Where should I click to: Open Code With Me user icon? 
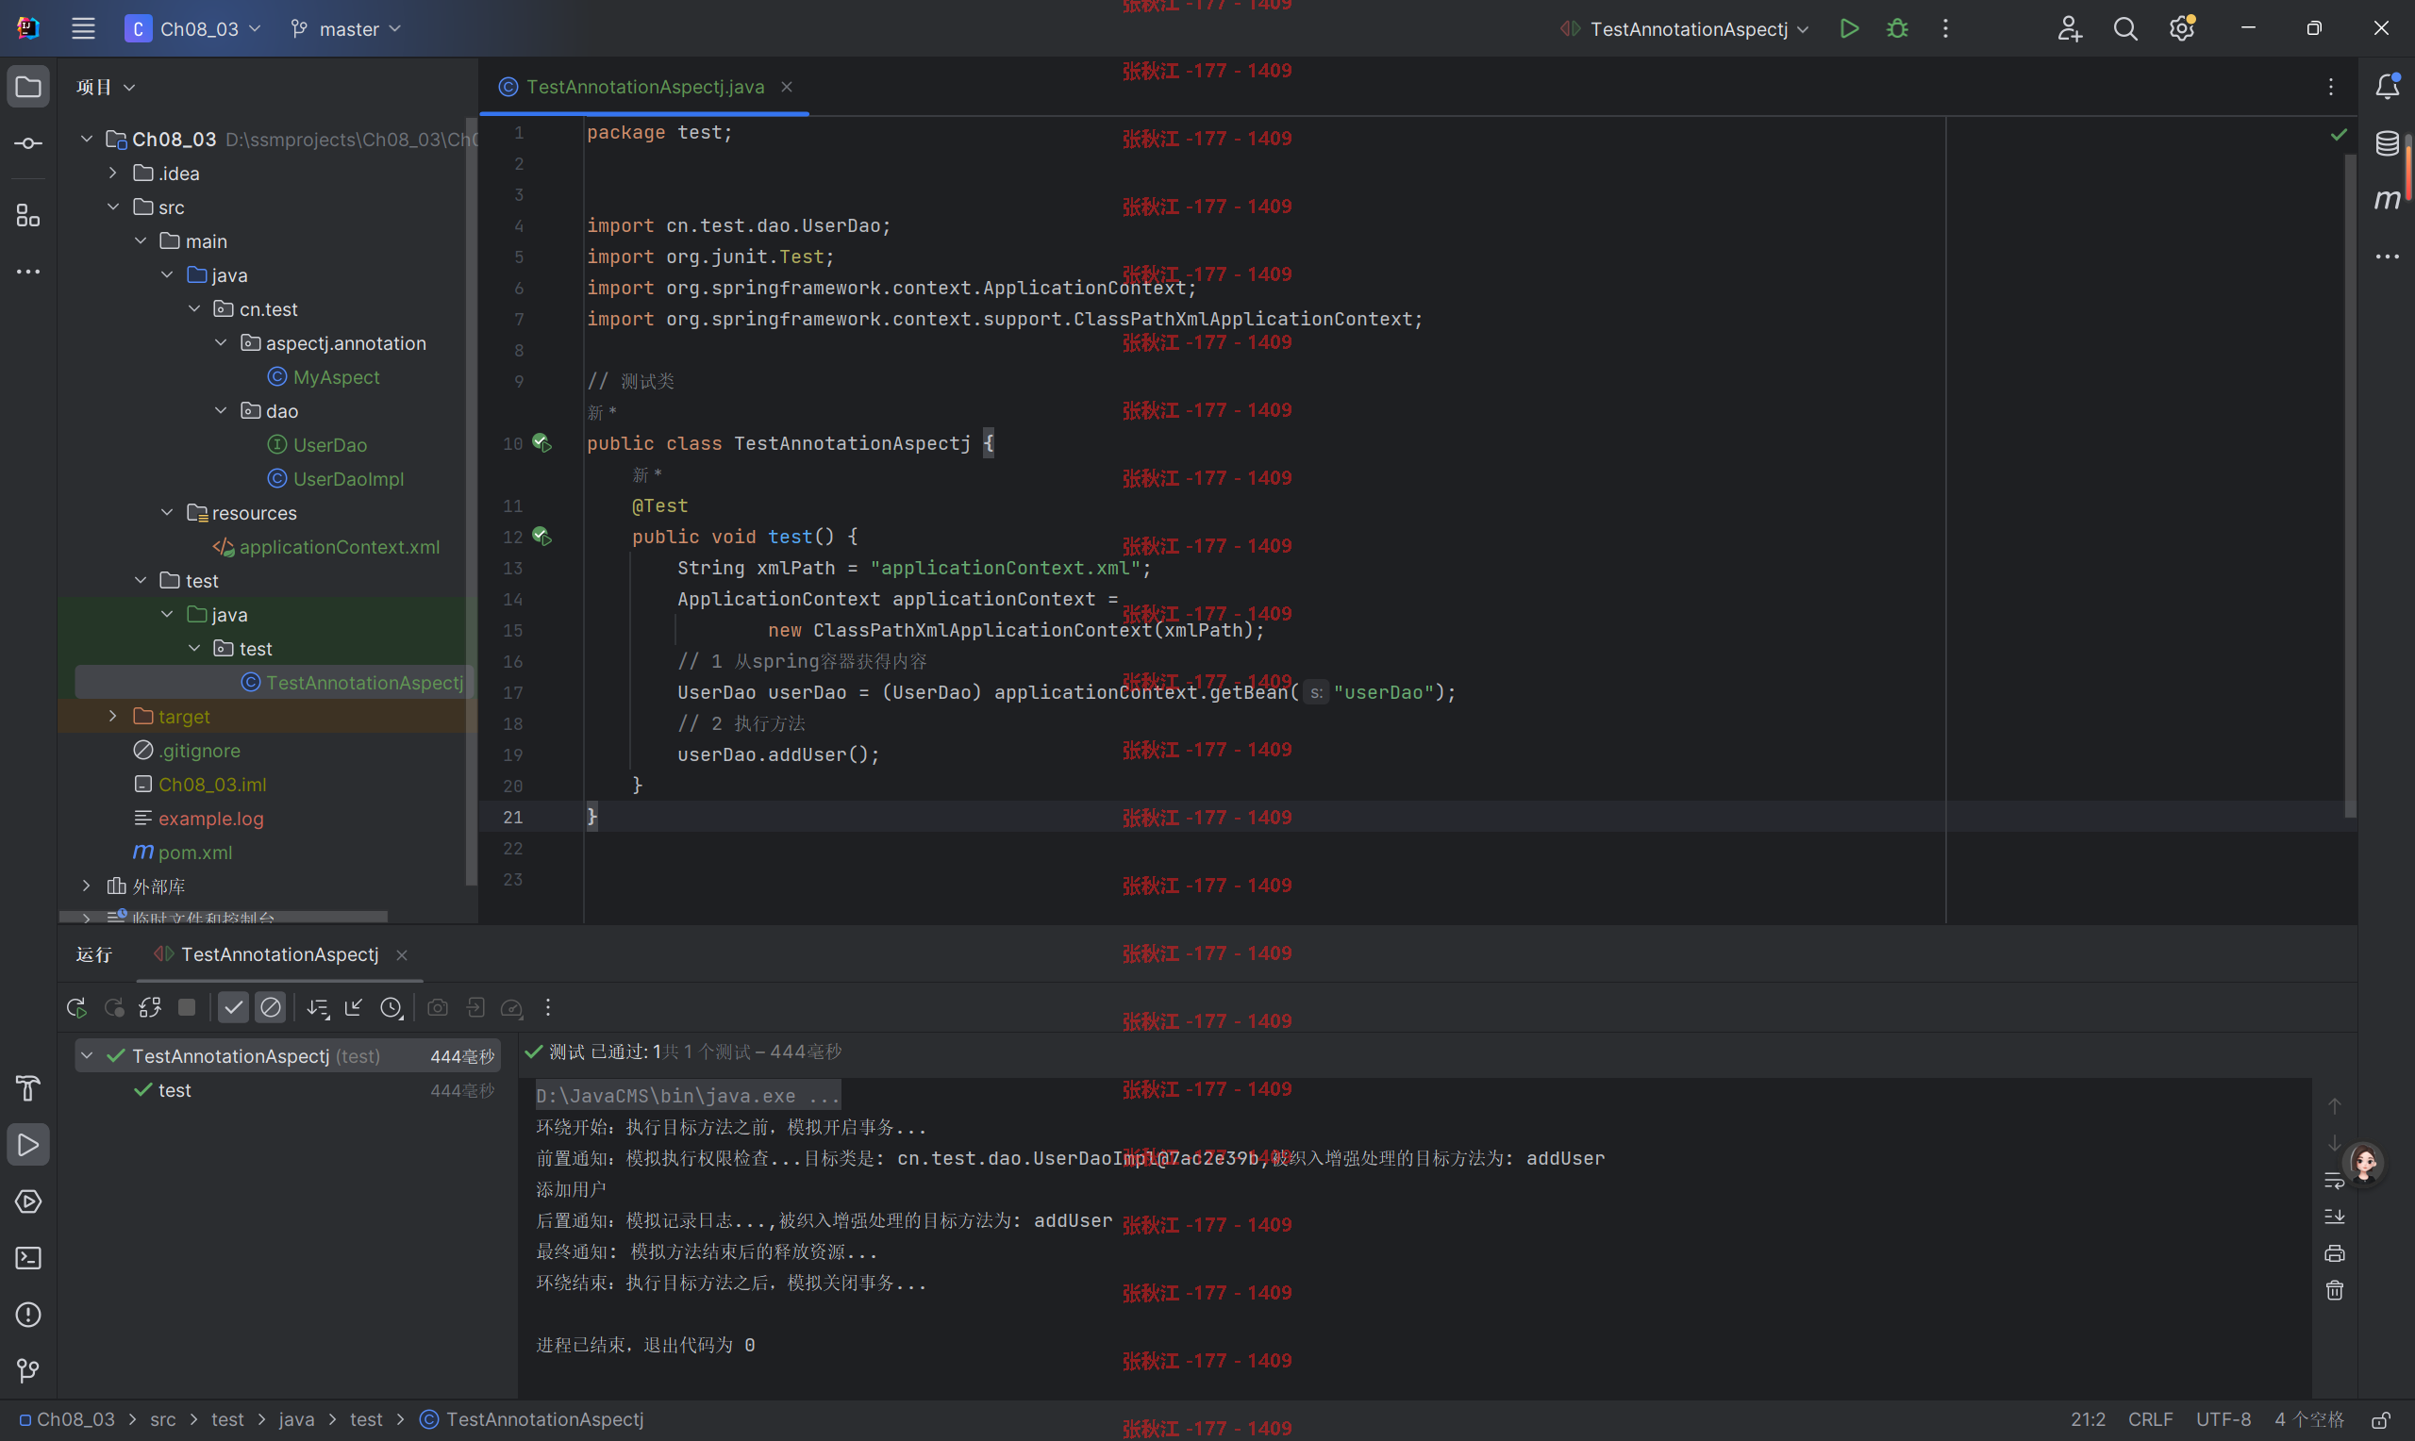pos(2070,28)
